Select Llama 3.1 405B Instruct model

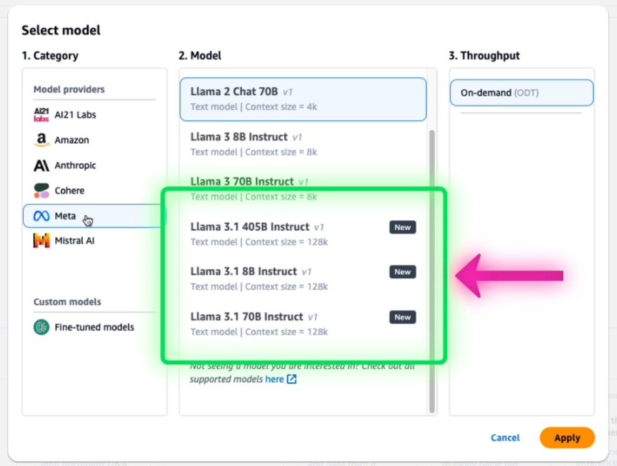point(303,234)
